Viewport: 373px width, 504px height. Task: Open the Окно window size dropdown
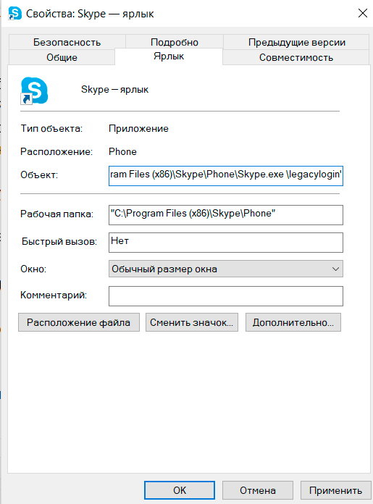226,269
